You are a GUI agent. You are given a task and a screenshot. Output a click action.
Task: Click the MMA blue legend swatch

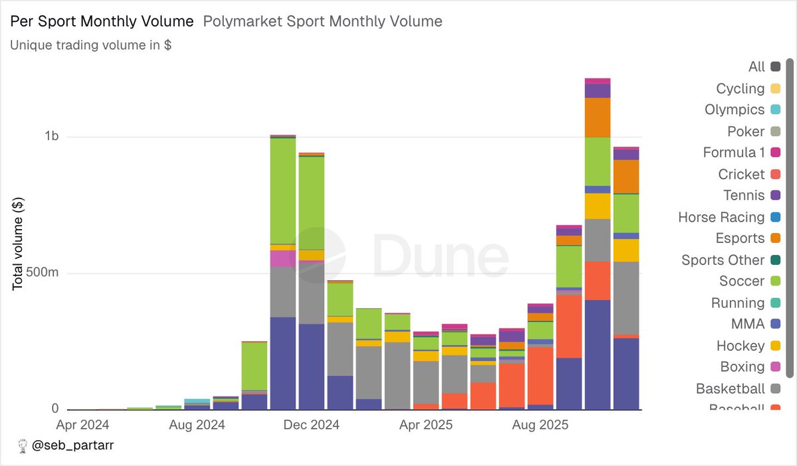pos(775,325)
